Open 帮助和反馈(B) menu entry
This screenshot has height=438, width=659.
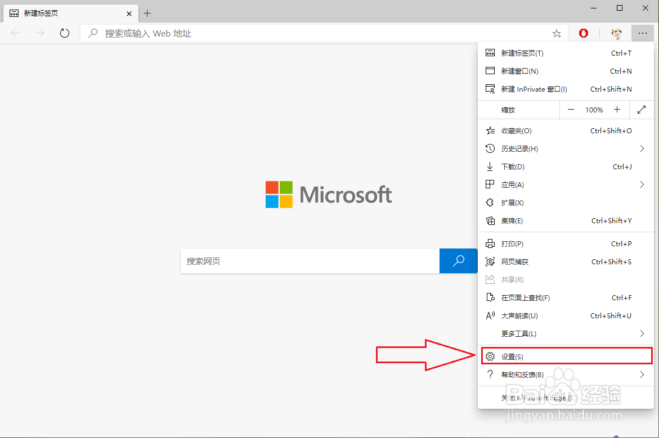[566, 374]
